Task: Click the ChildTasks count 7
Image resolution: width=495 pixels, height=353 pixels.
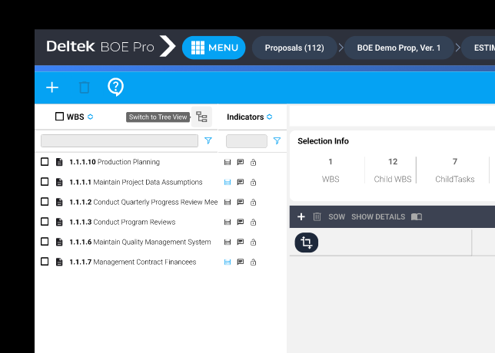Action: [455, 162]
